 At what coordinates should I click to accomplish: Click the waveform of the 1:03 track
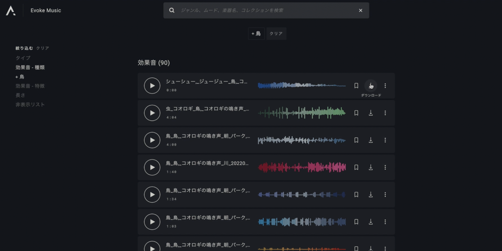[302, 222]
